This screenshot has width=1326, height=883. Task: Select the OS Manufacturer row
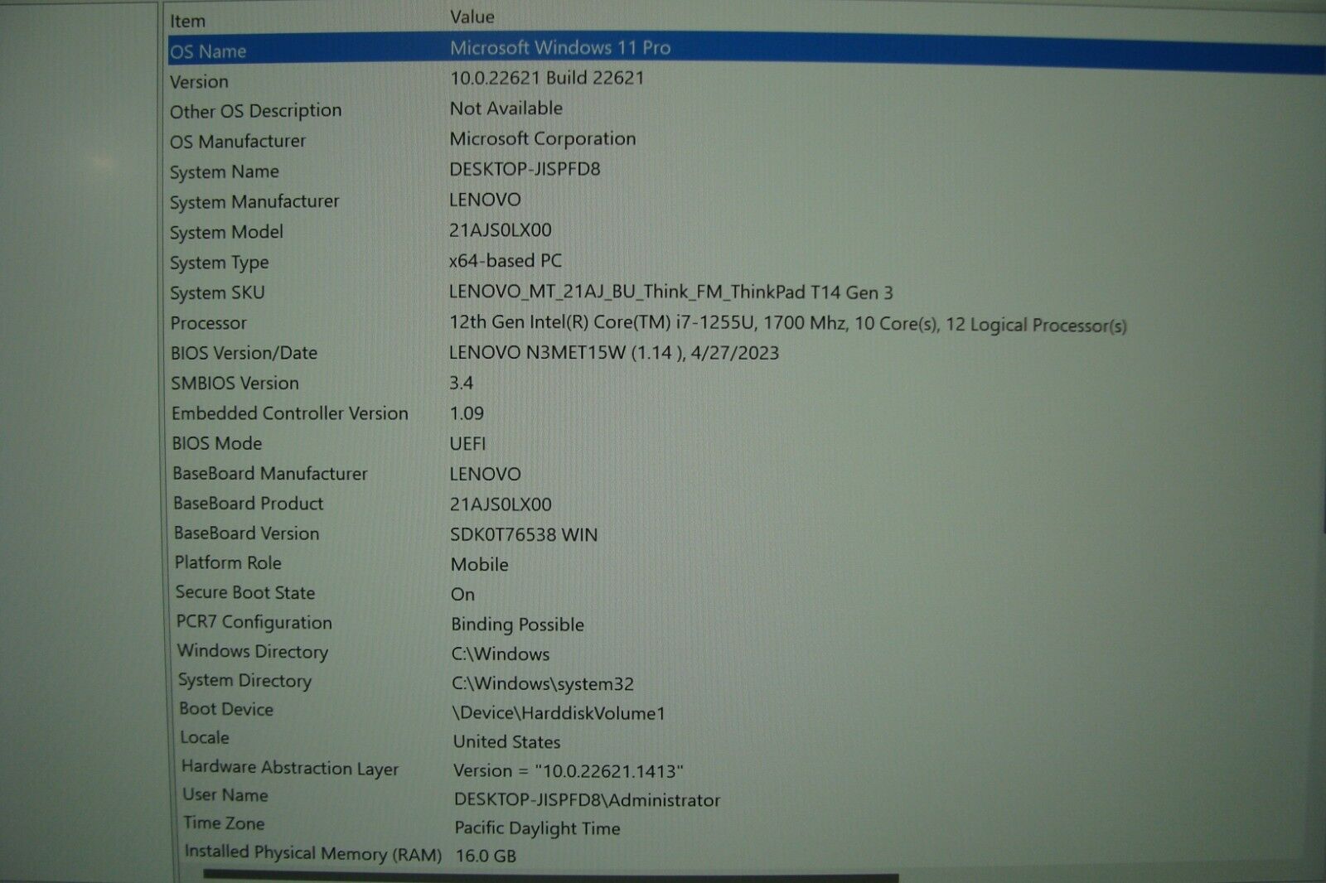tap(238, 142)
